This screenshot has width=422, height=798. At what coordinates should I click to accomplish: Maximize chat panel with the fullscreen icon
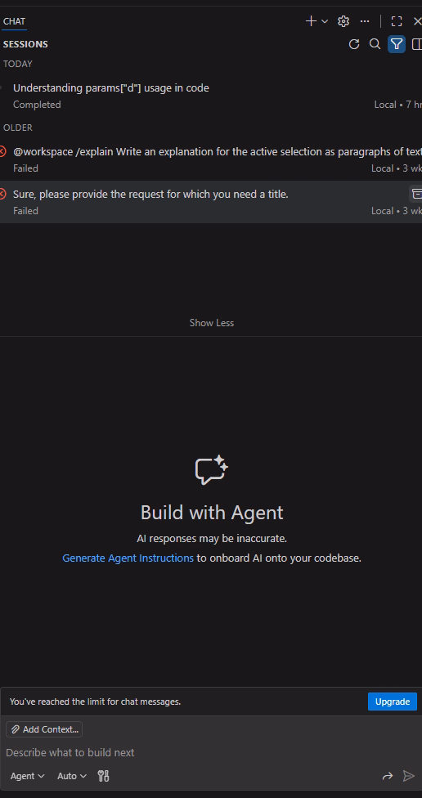(x=397, y=21)
